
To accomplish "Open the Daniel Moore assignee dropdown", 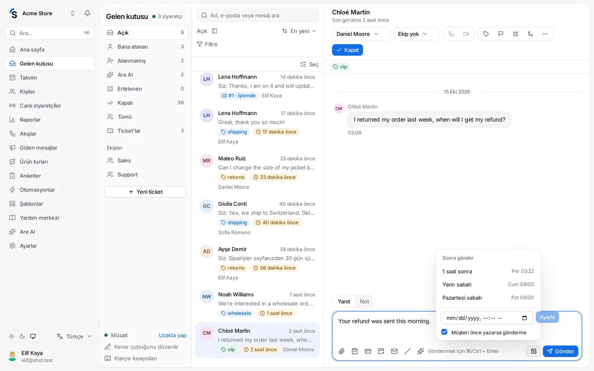I will [x=361, y=34].
